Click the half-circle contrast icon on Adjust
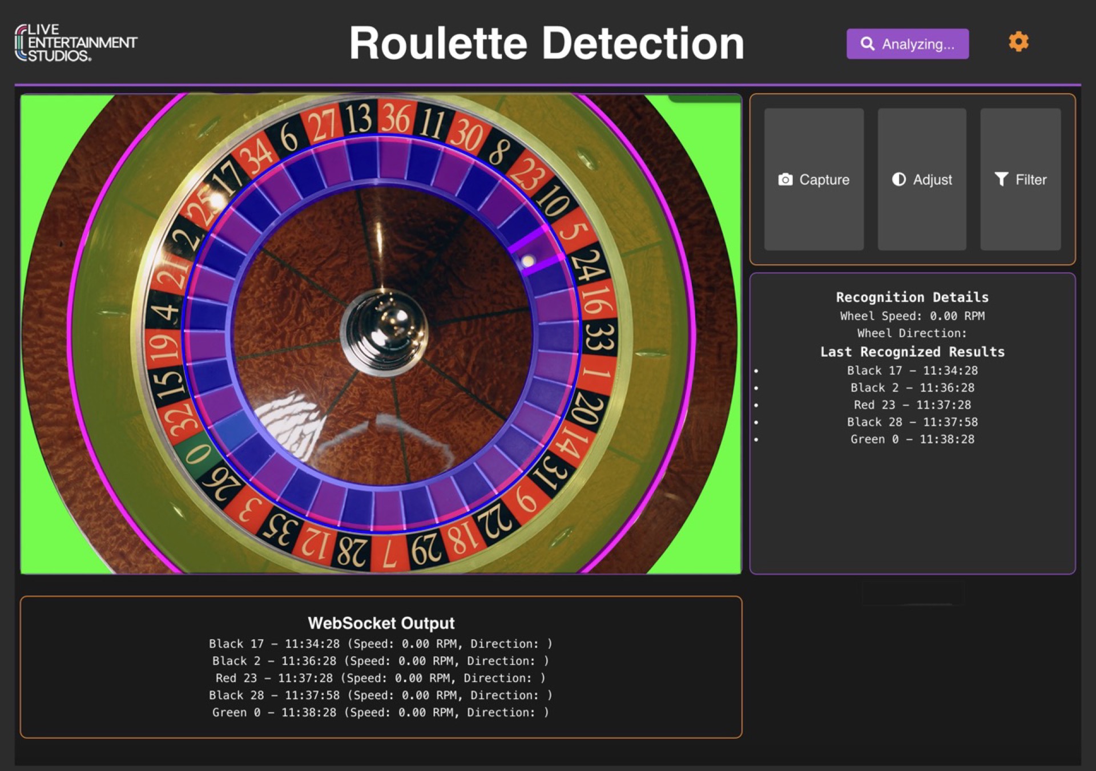Image resolution: width=1096 pixels, height=771 pixels. (899, 179)
